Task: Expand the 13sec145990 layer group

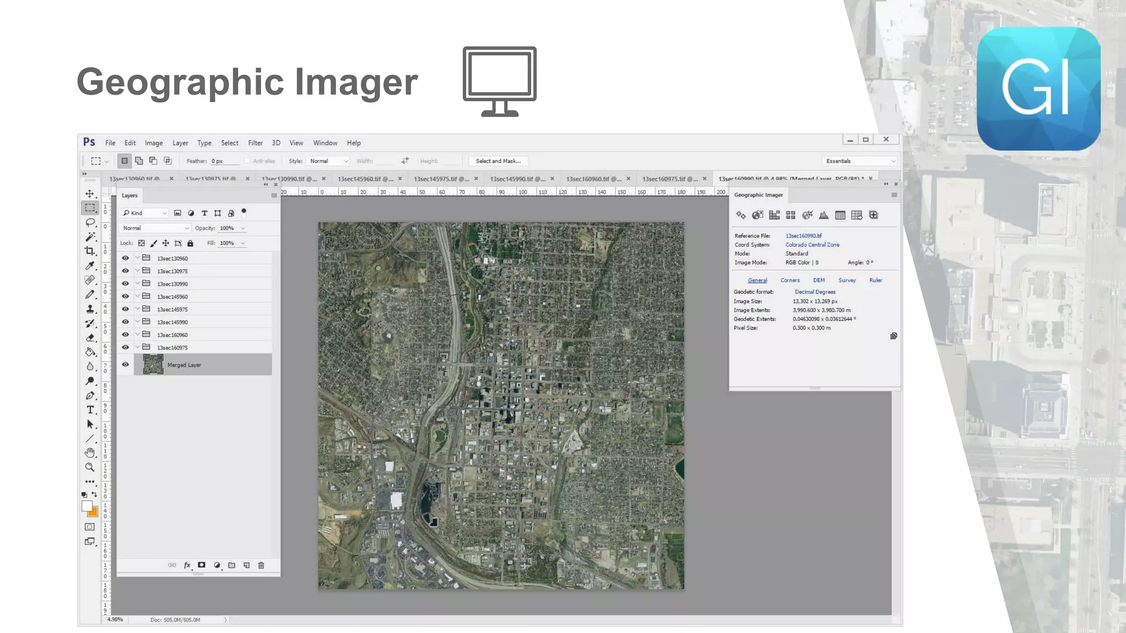Action: pos(137,322)
